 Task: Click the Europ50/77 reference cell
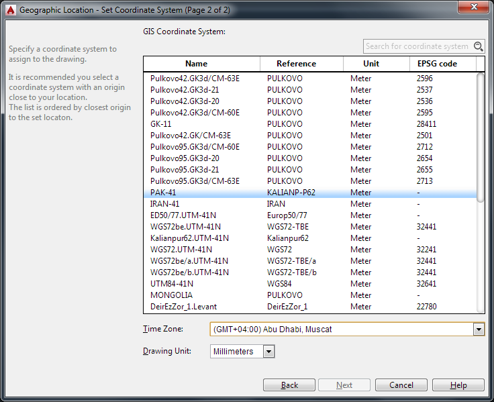(287, 215)
